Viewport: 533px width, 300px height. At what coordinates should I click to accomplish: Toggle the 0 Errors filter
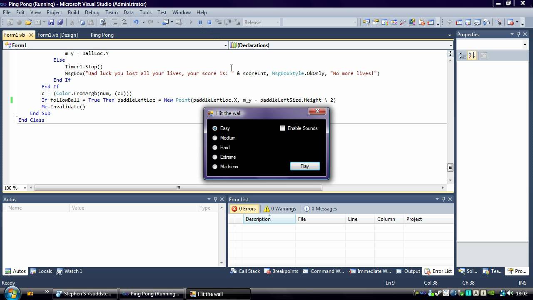coord(244,209)
